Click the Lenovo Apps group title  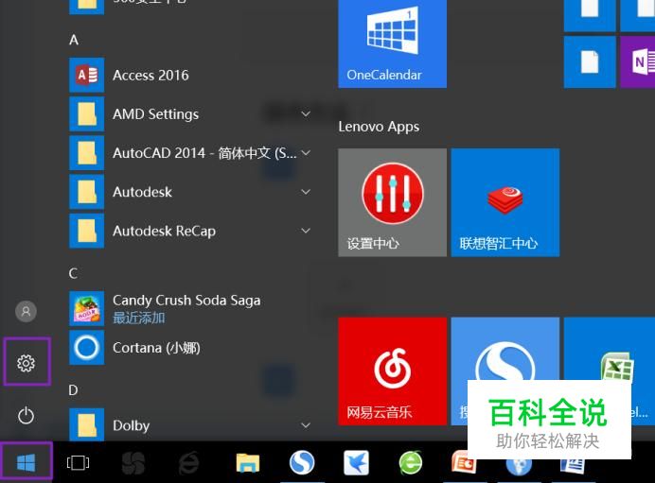click(379, 127)
